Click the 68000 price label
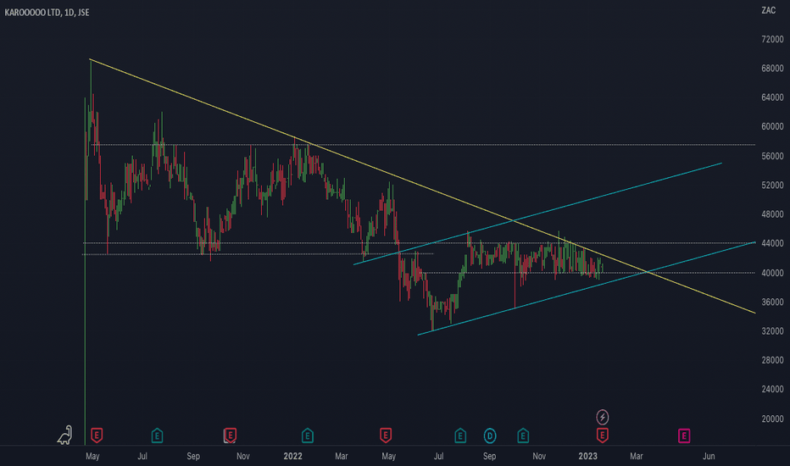This screenshot has width=790, height=466. point(772,68)
